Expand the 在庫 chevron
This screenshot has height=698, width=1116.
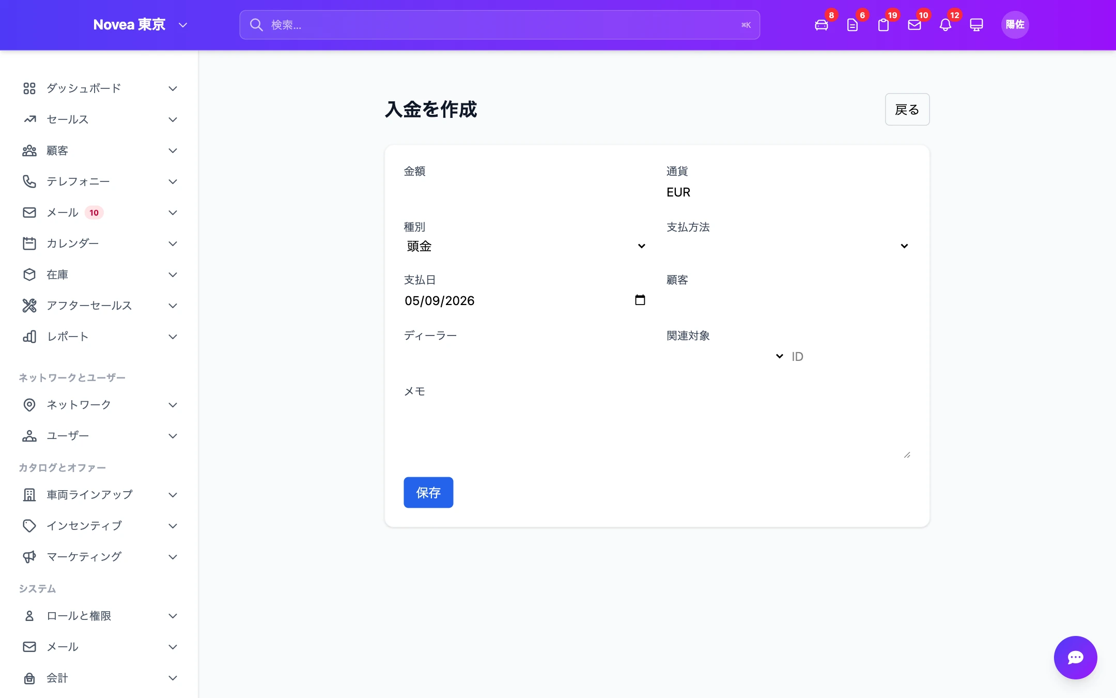click(x=173, y=275)
